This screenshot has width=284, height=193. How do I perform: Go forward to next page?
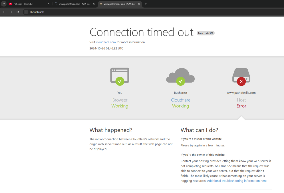point(11,12)
